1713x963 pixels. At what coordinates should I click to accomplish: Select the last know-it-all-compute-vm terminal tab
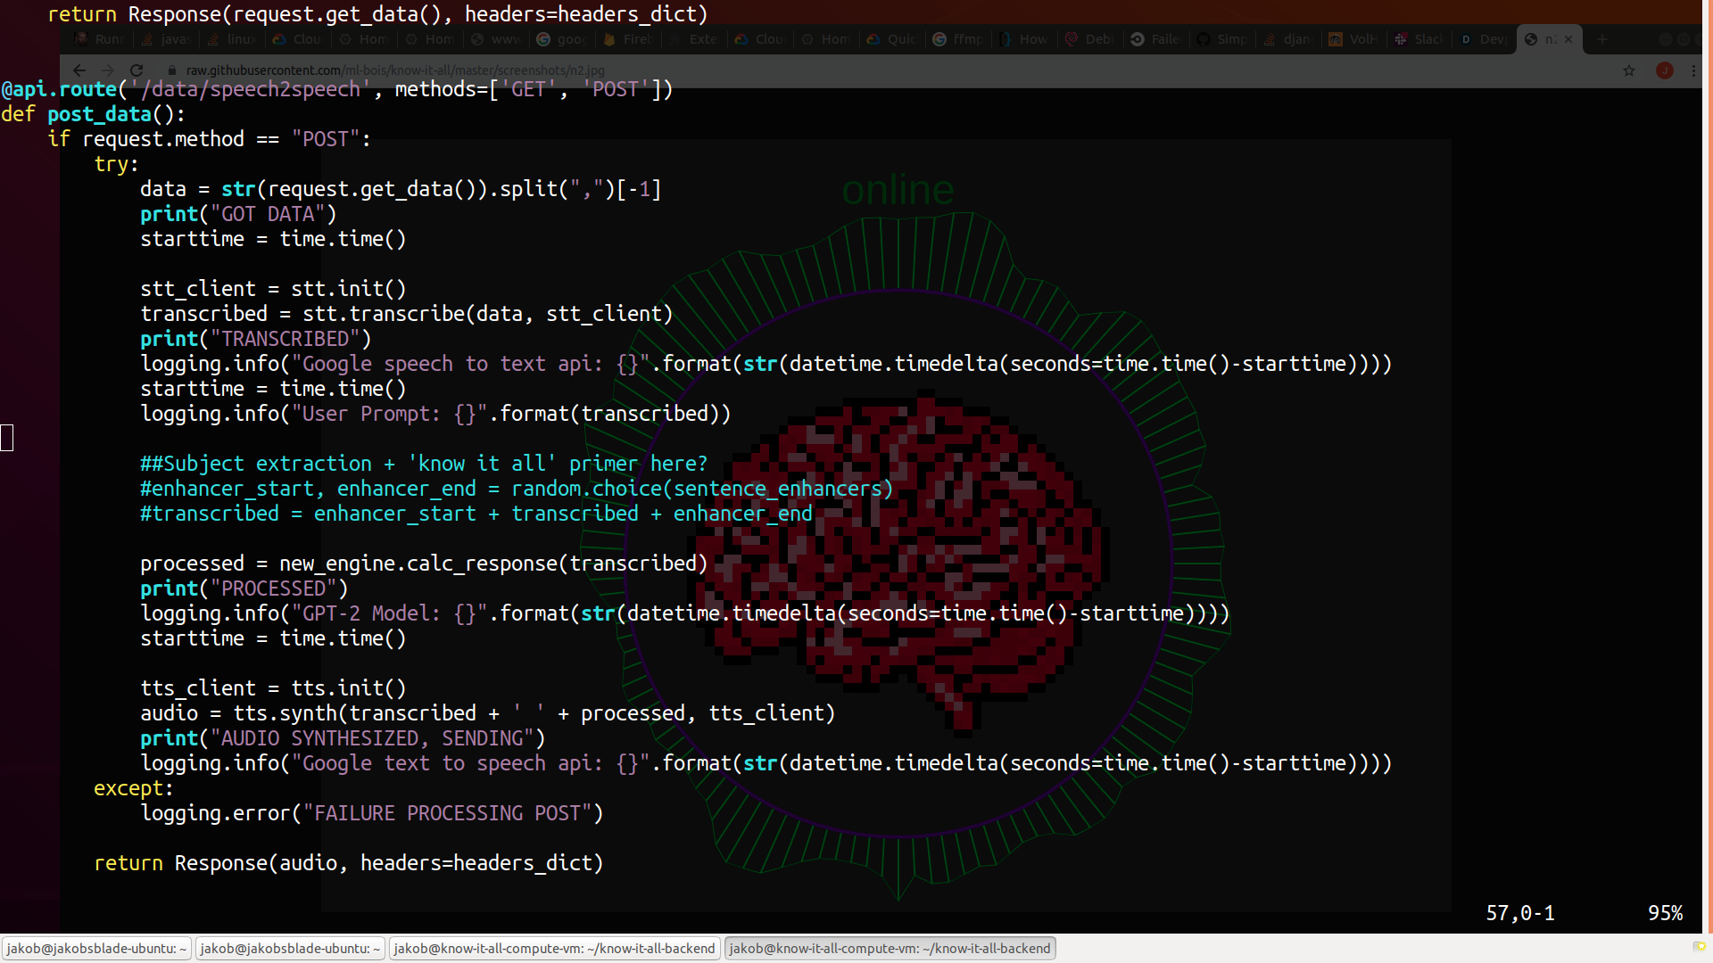coord(890,948)
